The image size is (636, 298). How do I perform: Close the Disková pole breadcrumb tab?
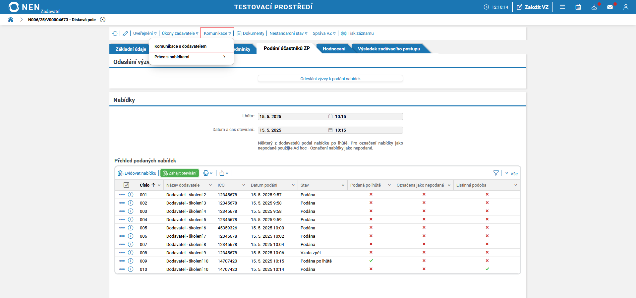pos(103,20)
